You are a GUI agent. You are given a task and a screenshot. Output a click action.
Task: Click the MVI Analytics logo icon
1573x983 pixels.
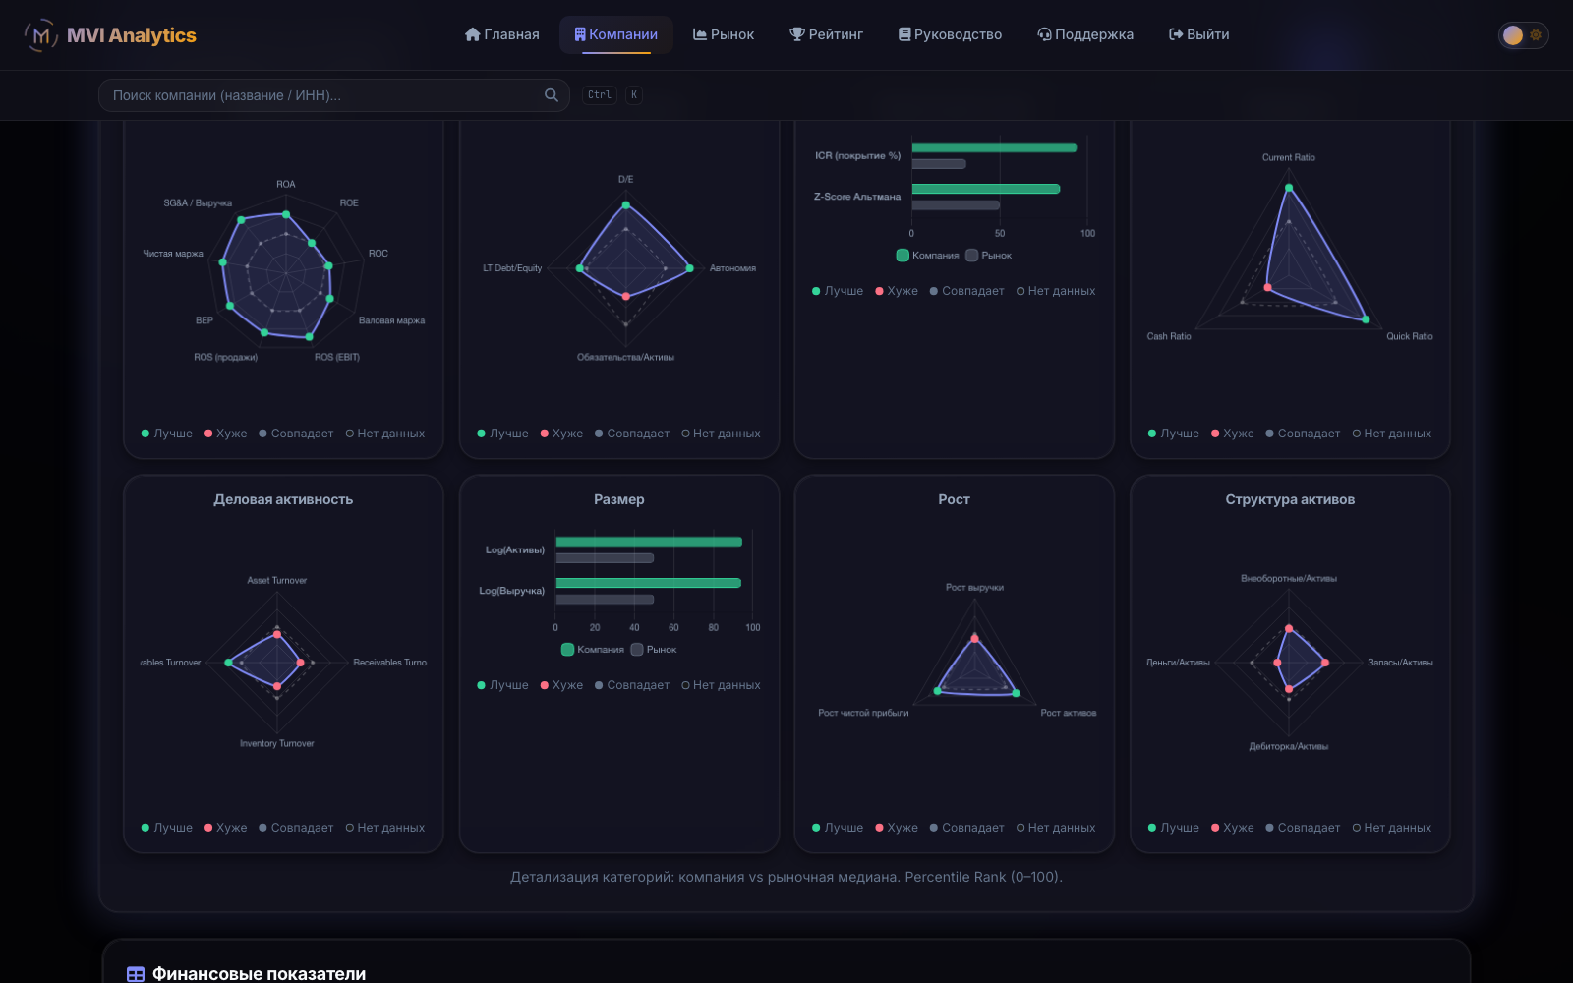(40, 35)
